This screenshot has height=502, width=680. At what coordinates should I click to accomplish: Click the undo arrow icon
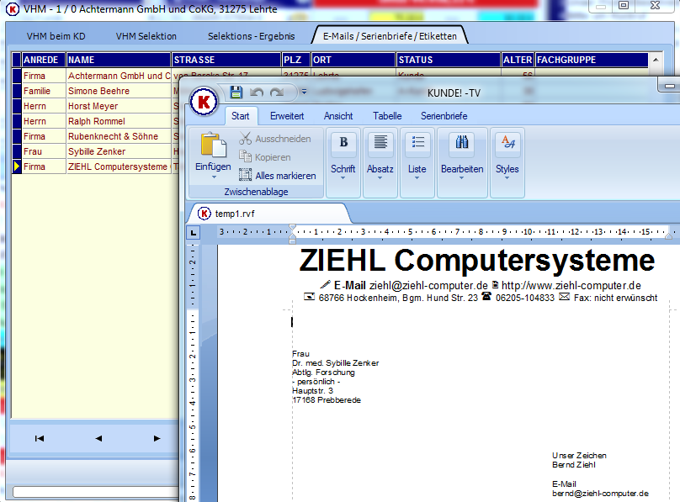pos(257,92)
